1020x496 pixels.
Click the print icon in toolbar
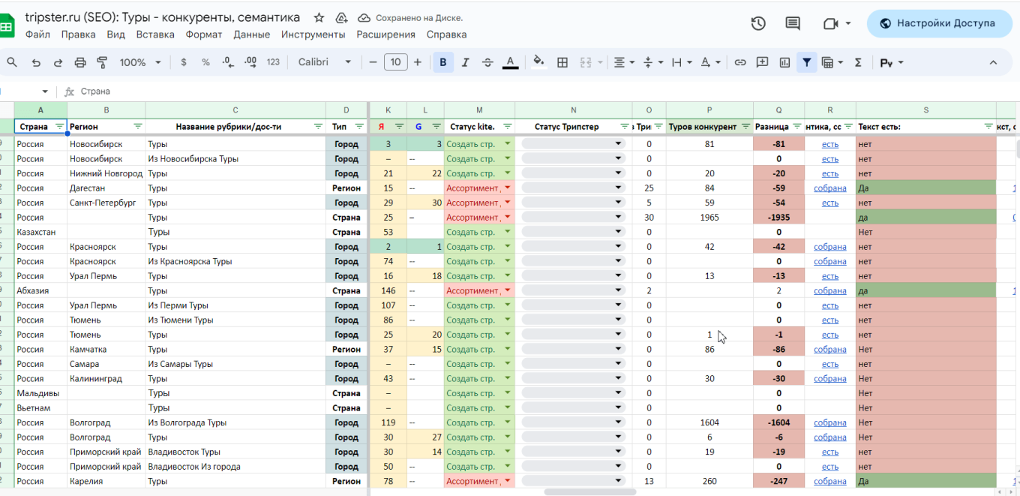click(80, 62)
